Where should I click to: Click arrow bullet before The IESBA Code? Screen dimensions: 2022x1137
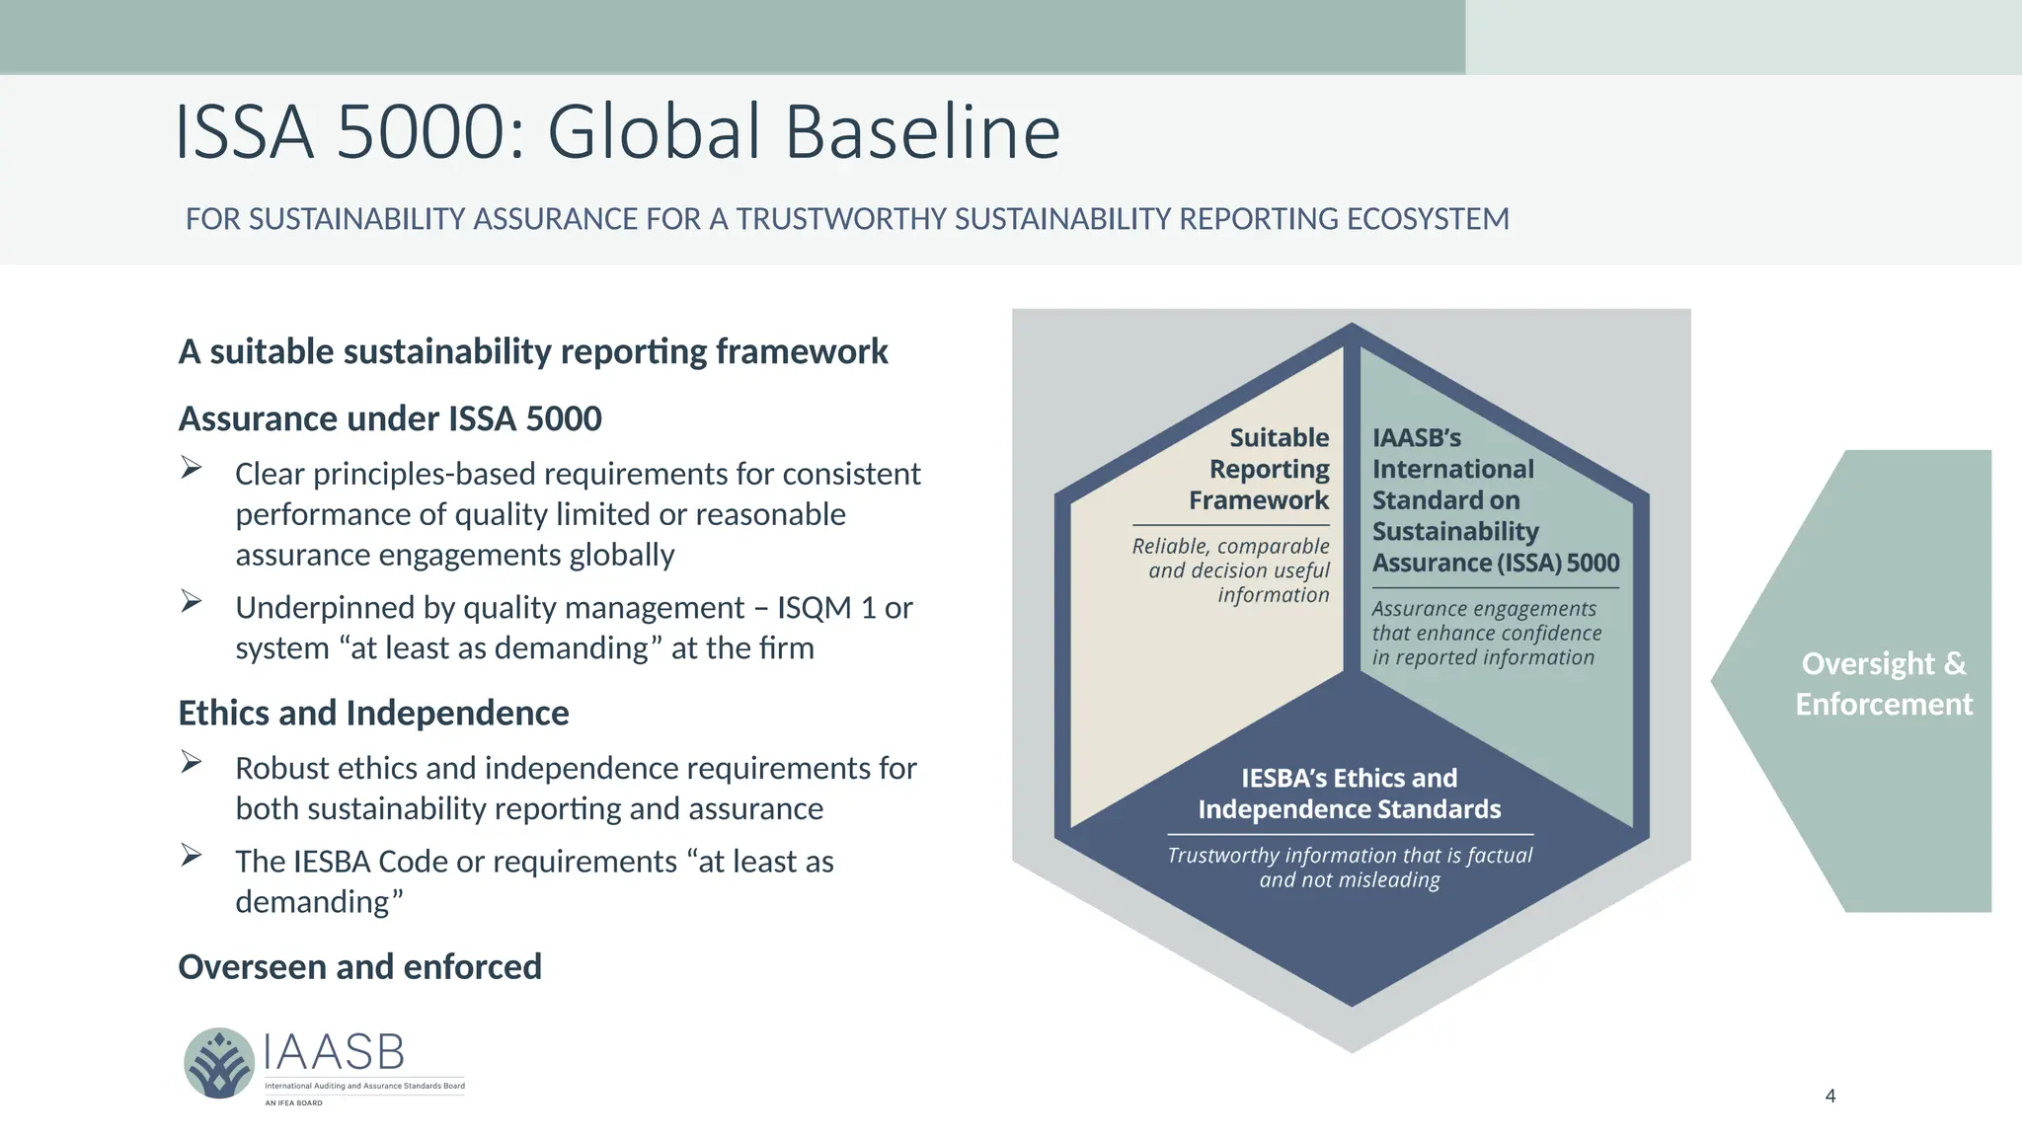192,856
